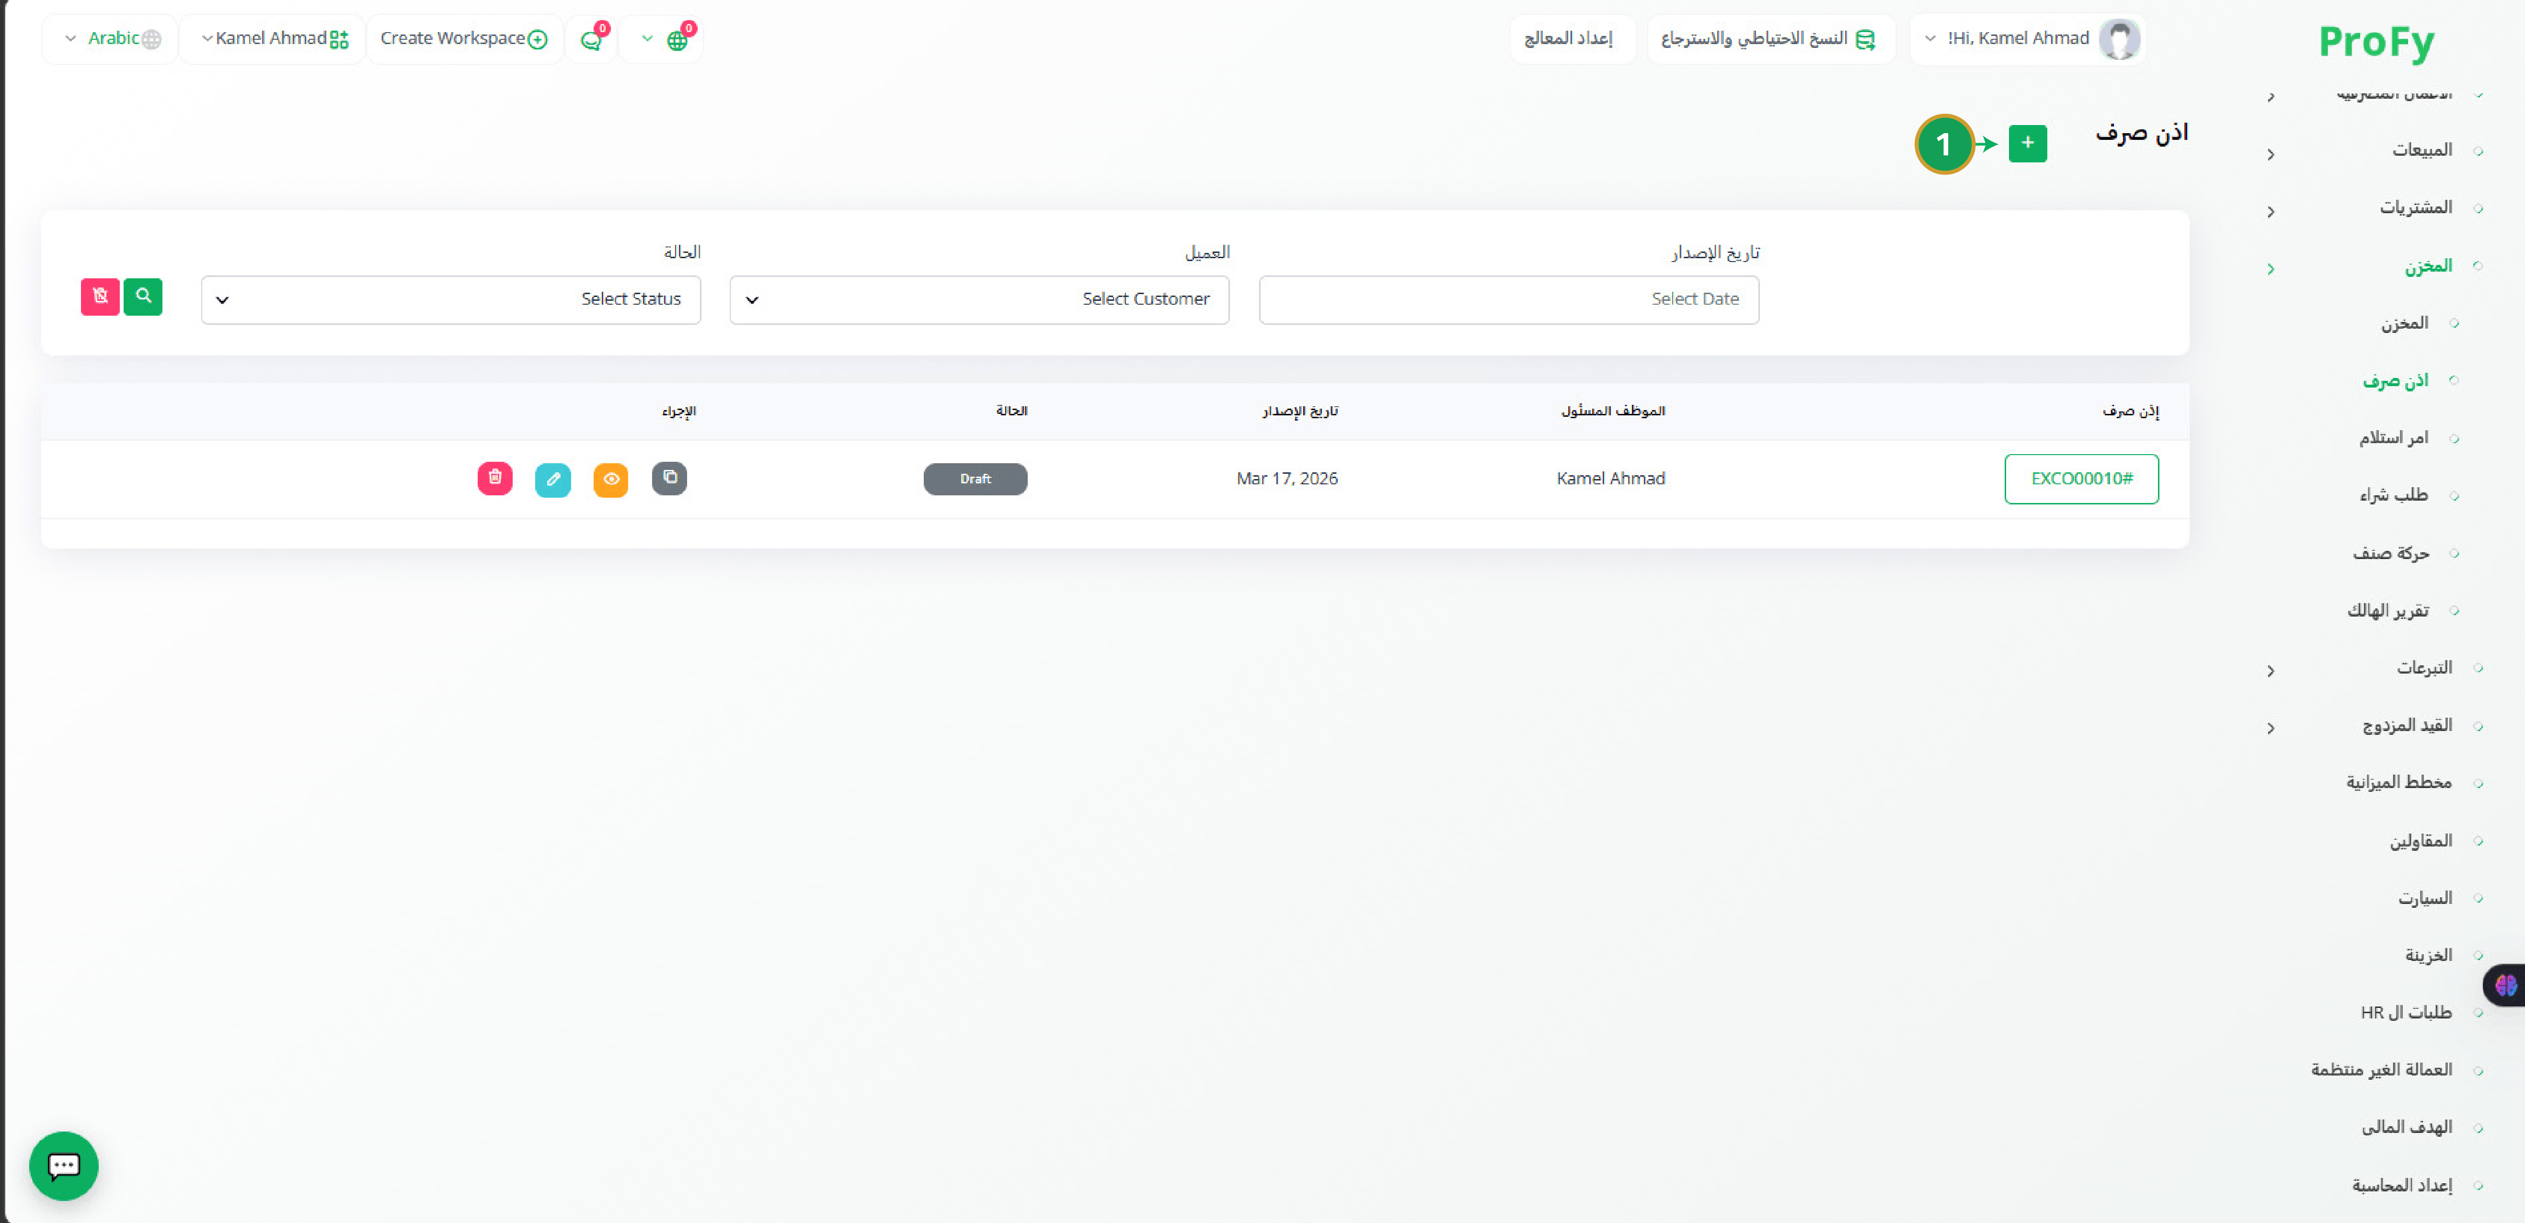Click the العميل filter label

(x=1206, y=252)
